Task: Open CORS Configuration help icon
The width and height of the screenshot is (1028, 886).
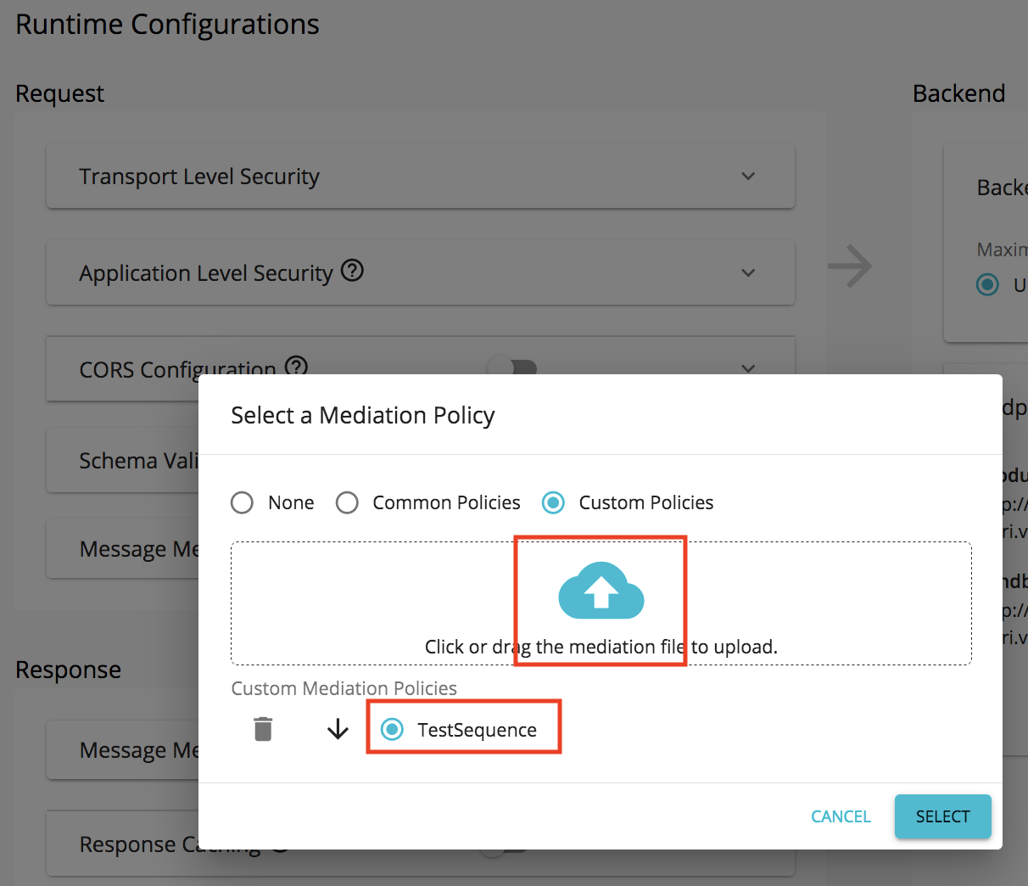Action: [295, 367]
